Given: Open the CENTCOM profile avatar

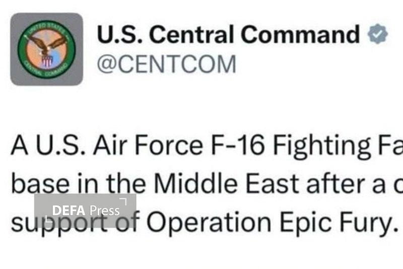Looking at the screenshot, I should click(x=46, y=49).
